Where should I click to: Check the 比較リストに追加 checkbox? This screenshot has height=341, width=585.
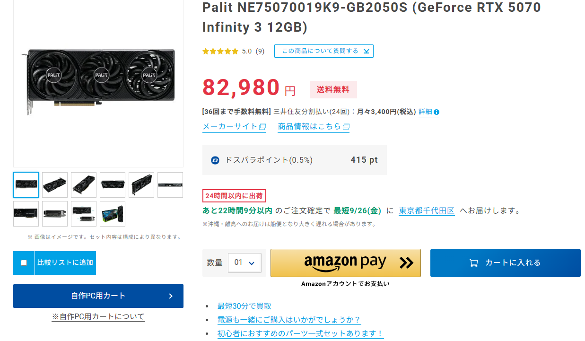[24, 263]
